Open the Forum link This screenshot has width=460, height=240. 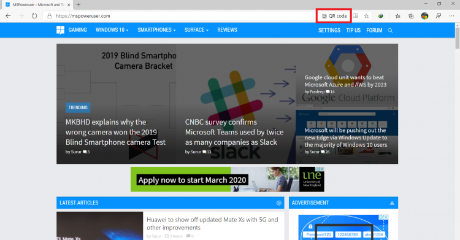(374, 30)
